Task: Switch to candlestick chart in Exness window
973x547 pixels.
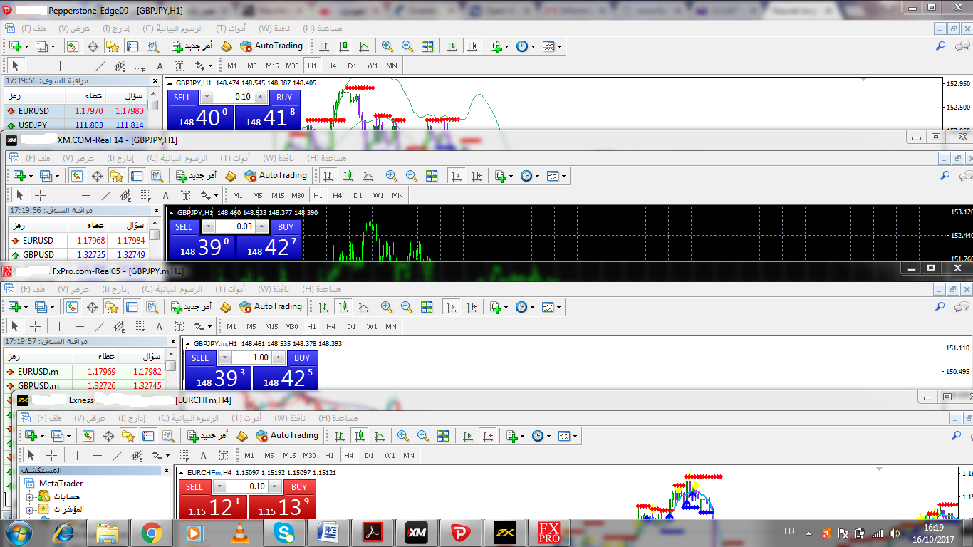Action: (360, 436)
